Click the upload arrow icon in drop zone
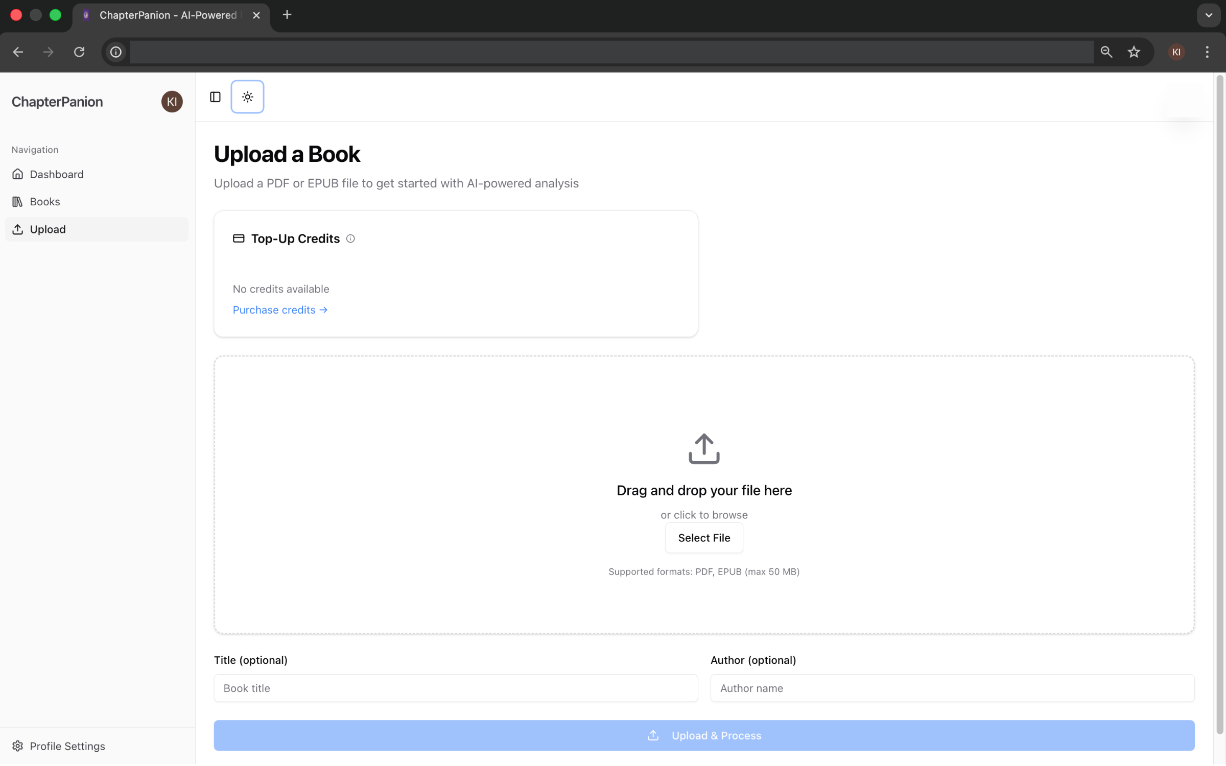Screen dimensions: 1226x766 point(703,449)
